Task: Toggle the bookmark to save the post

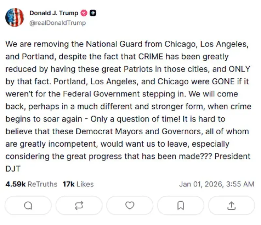Action: point(180,205)
